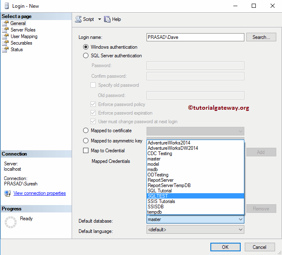Screen dimensions: 282x255
Task: Click the connection properties icon
Action: click(7, 193)
